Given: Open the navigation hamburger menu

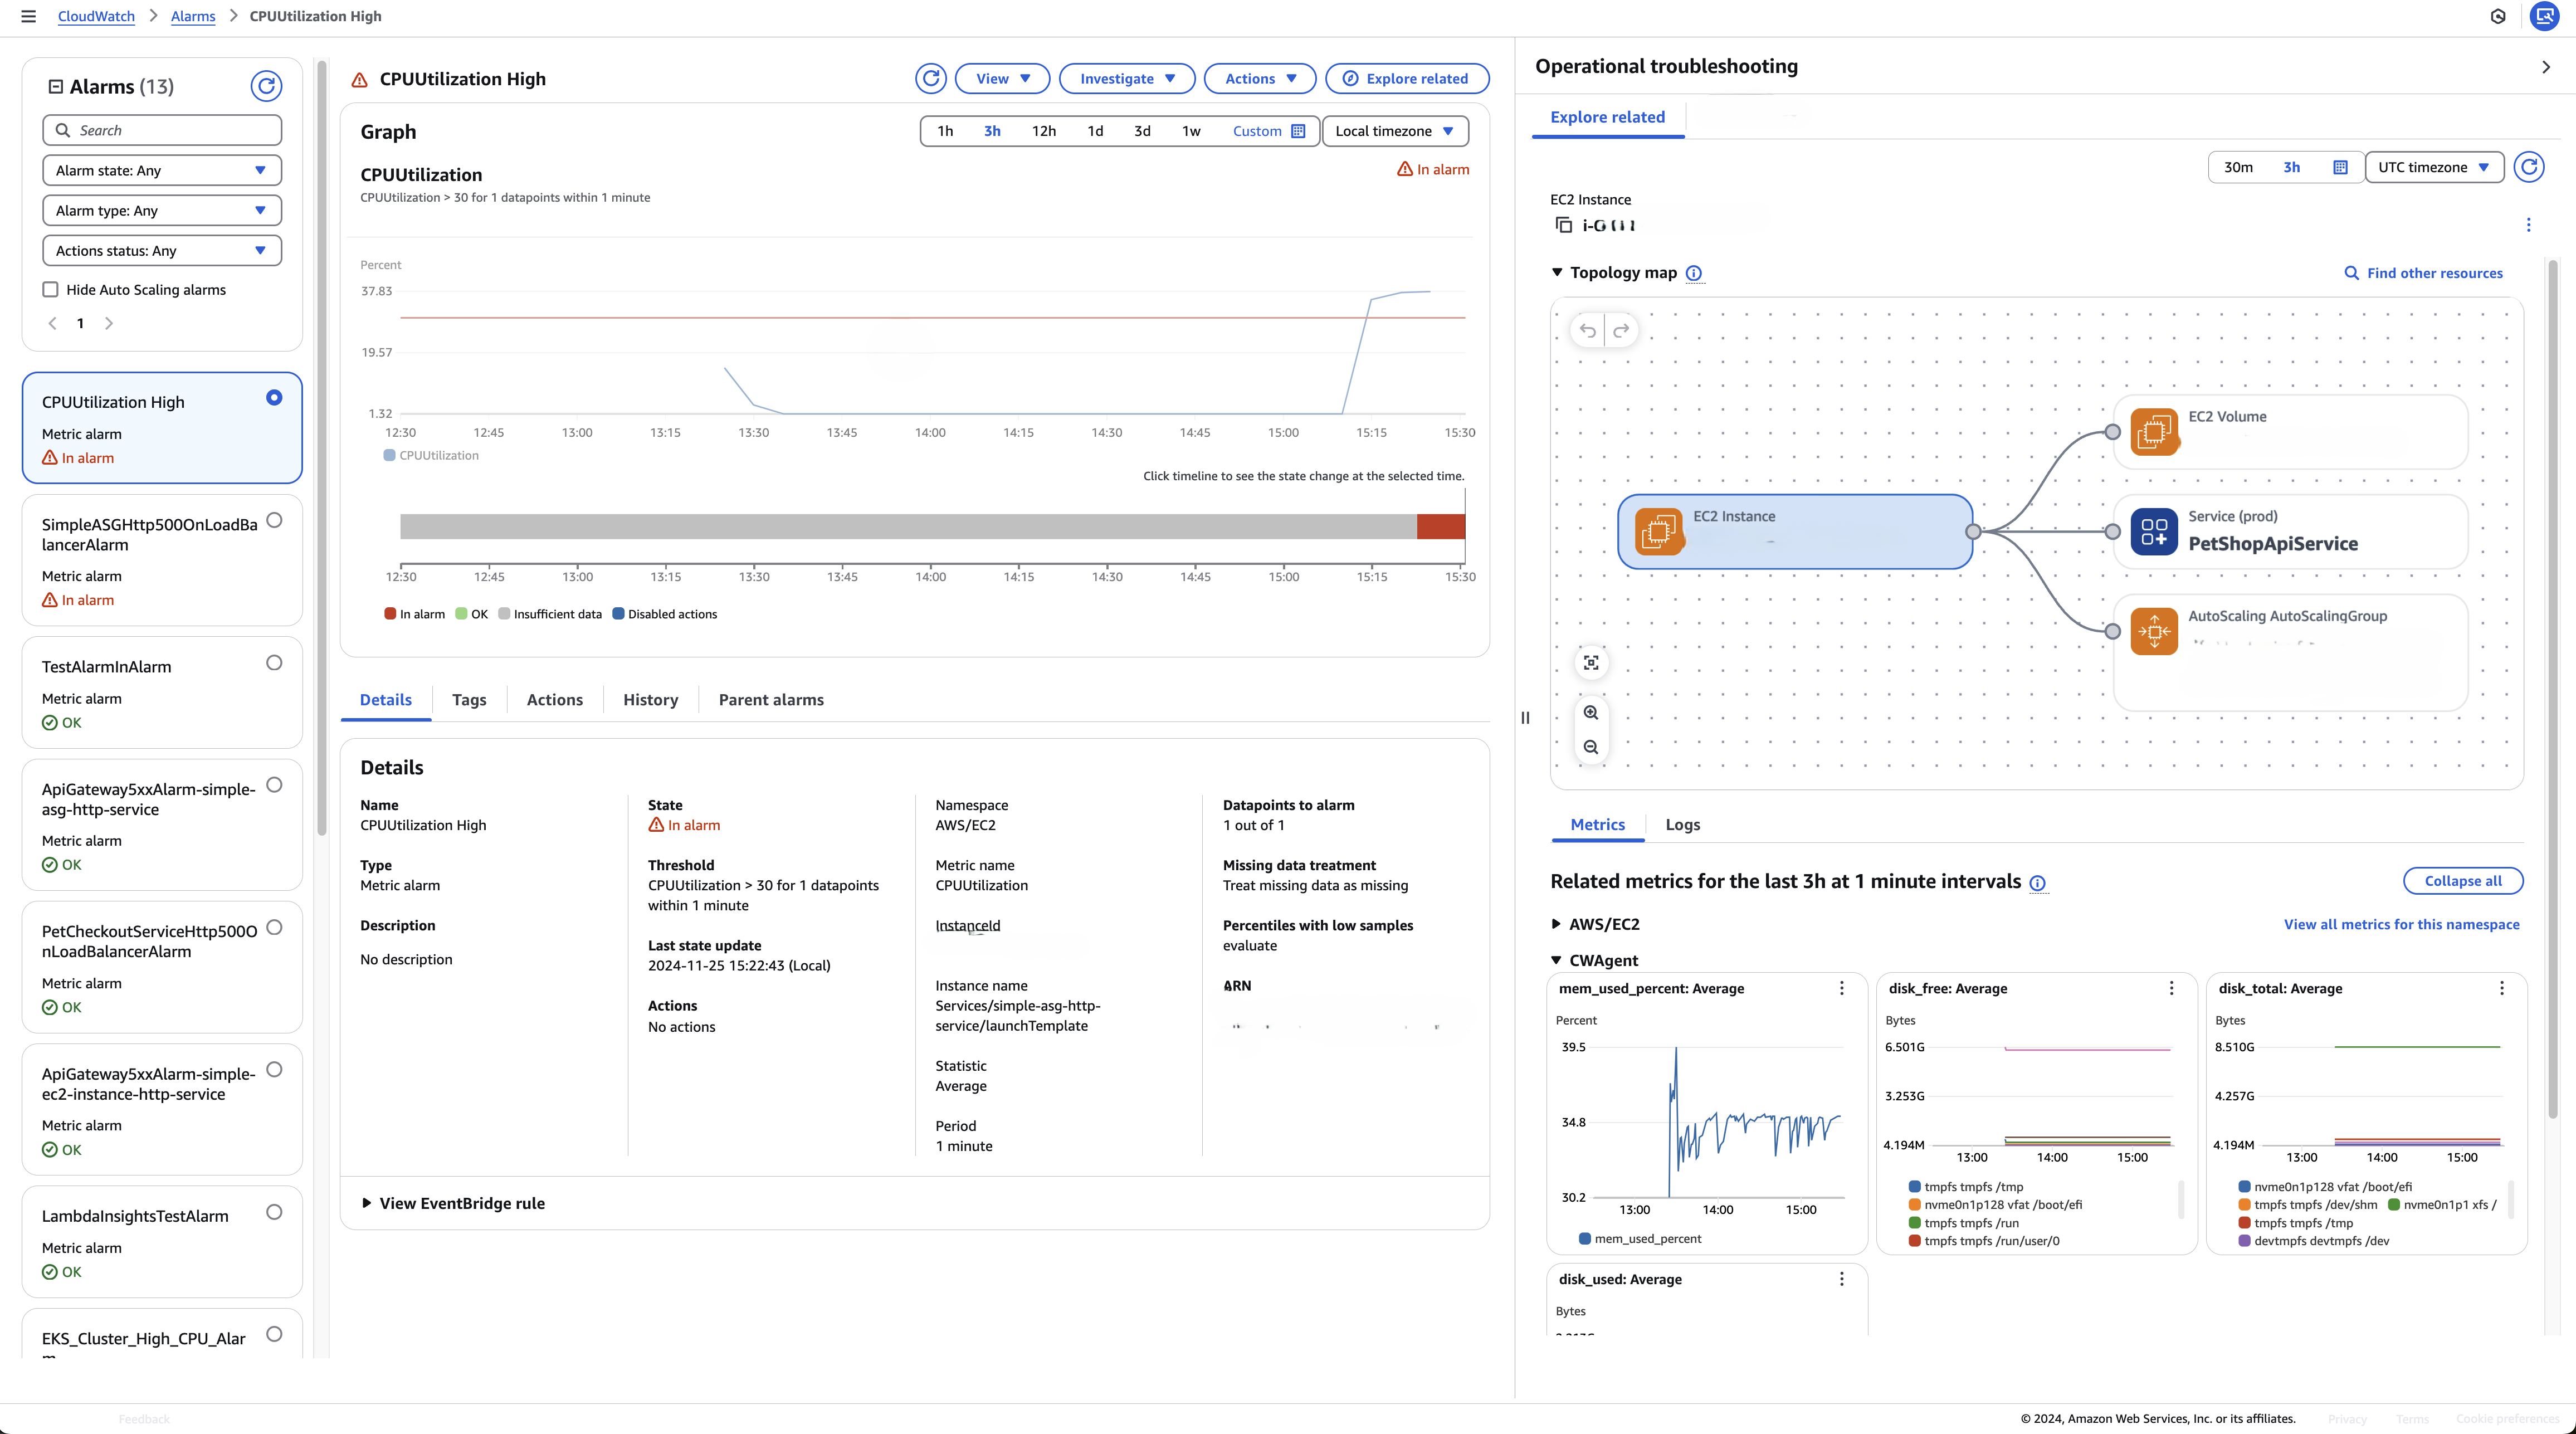Looking at the screenshot, I should pyautogui.click(x=27, y=16).
